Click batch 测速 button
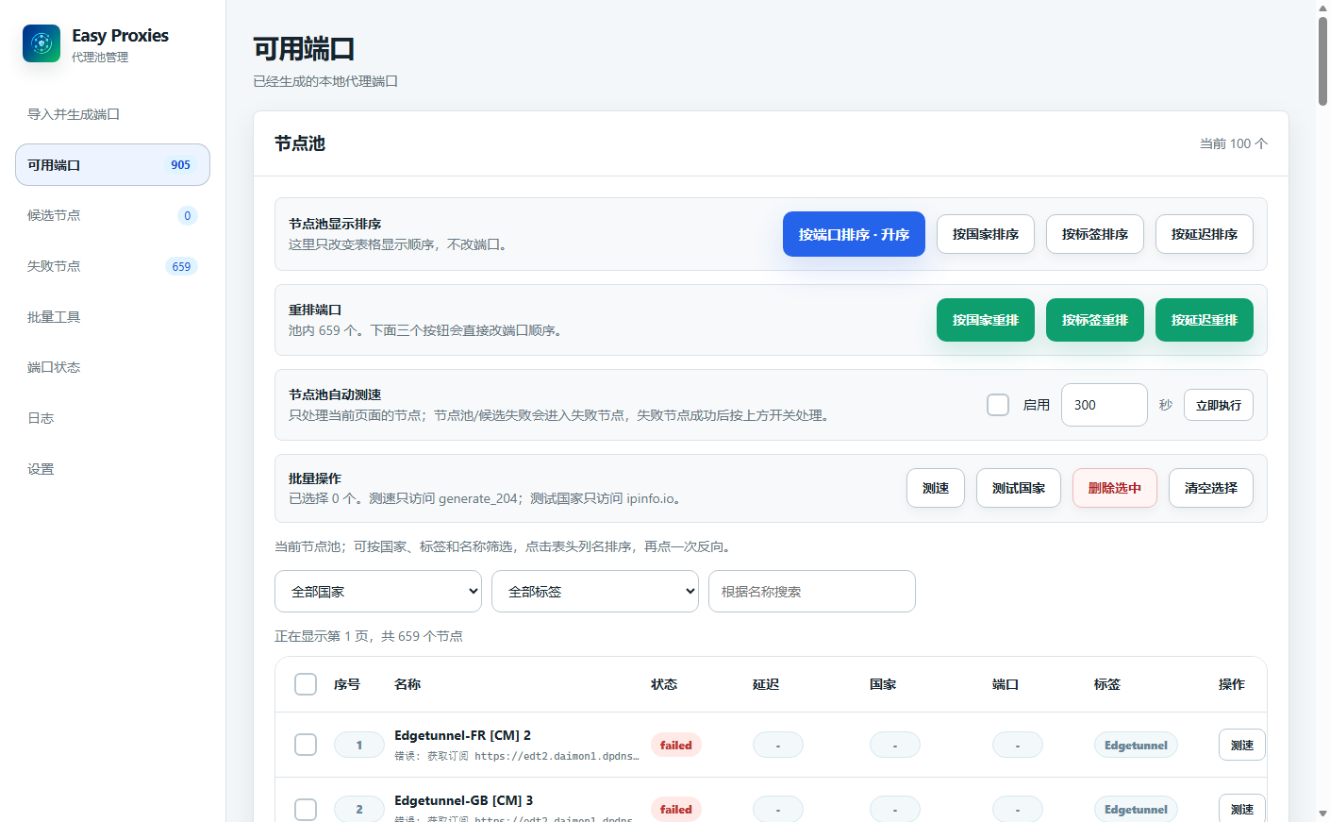This screenshot has width=1330, height=822. [x=936, y=488]
